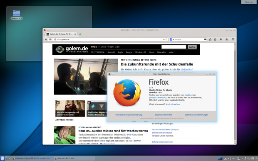Viewport: 258px width, 161px height.
Task: Click the search binoculars icon in the search bar
Action: (x=205, y=39)
